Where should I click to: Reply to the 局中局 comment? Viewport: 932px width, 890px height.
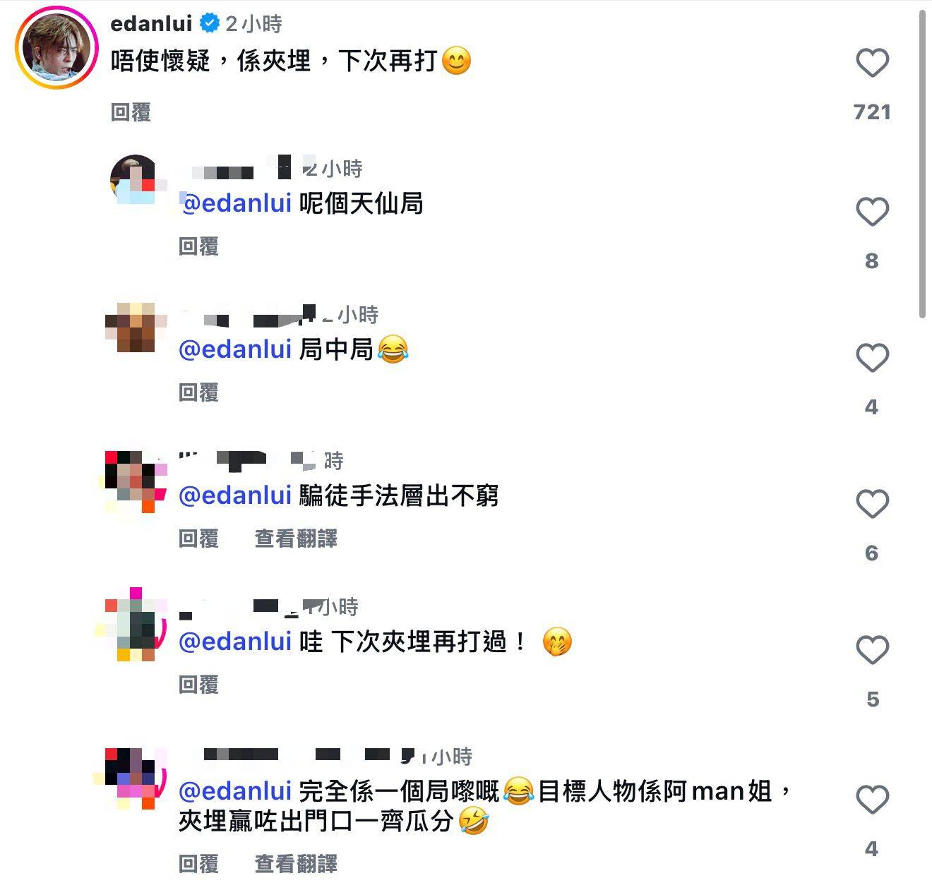pyautogui.click(x=198, y=392)
